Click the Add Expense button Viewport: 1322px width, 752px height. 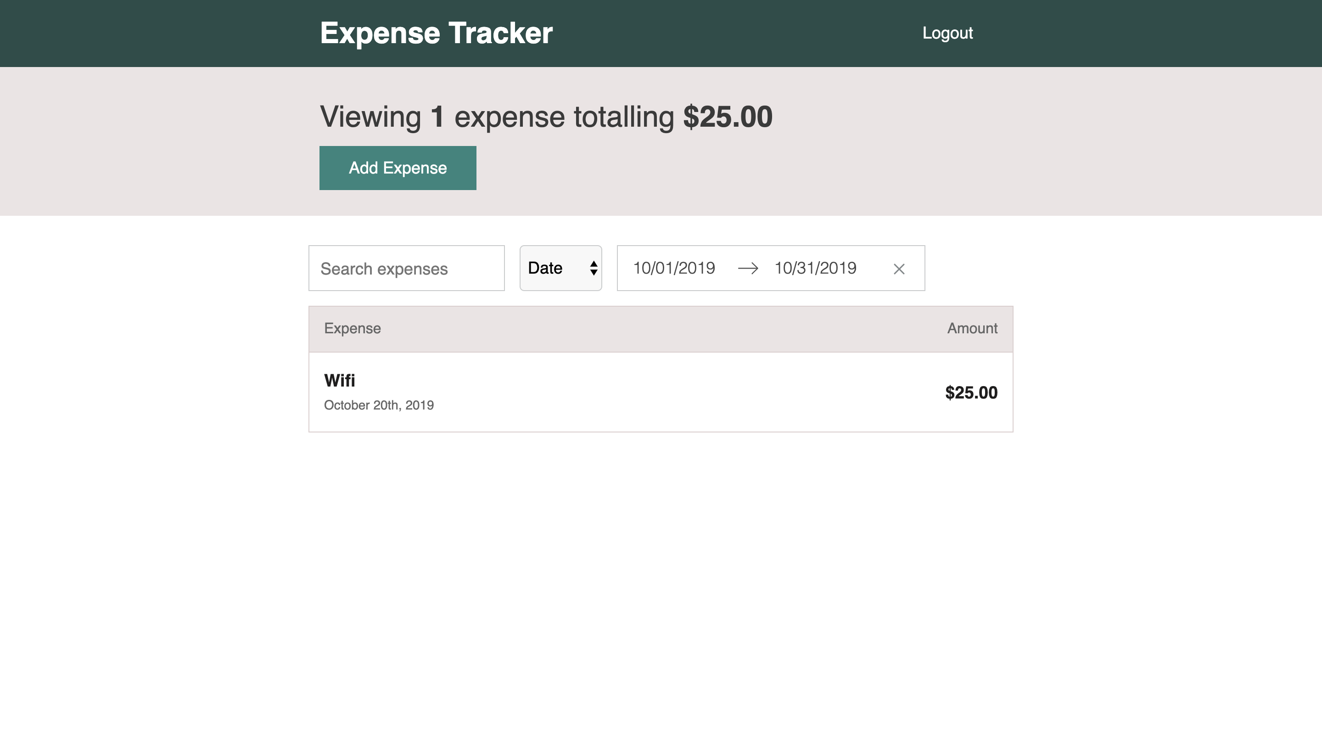point(398,167)
